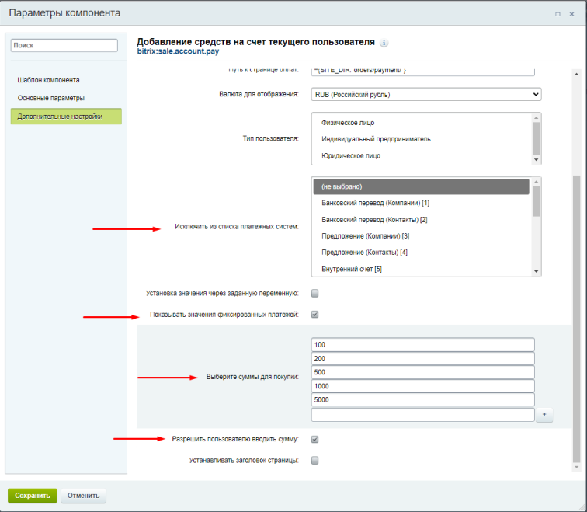
Task: Select 'Банковский перевод (Контакты) [2]'
Action: coord(421,219)
